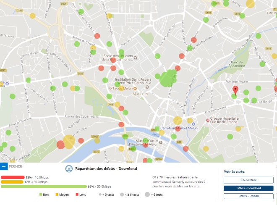Select the O'Tacos Melun restaurant icon
This screenshot has height=205, width=277.
point(135,89)
